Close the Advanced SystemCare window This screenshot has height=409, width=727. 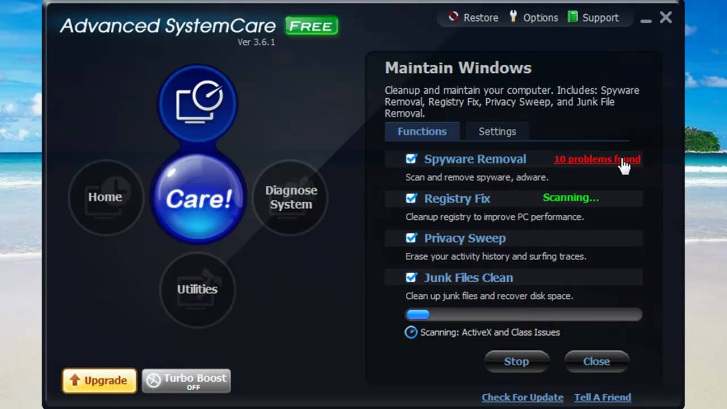click(666, 18)
